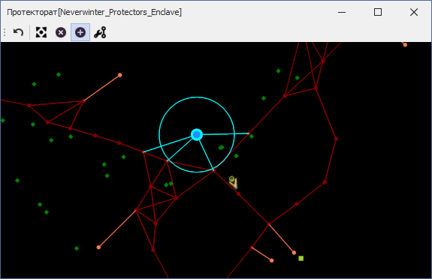Click the orange node at the top-right corner of the map
This screenshot has height=279, width=432.
point(405,45)
